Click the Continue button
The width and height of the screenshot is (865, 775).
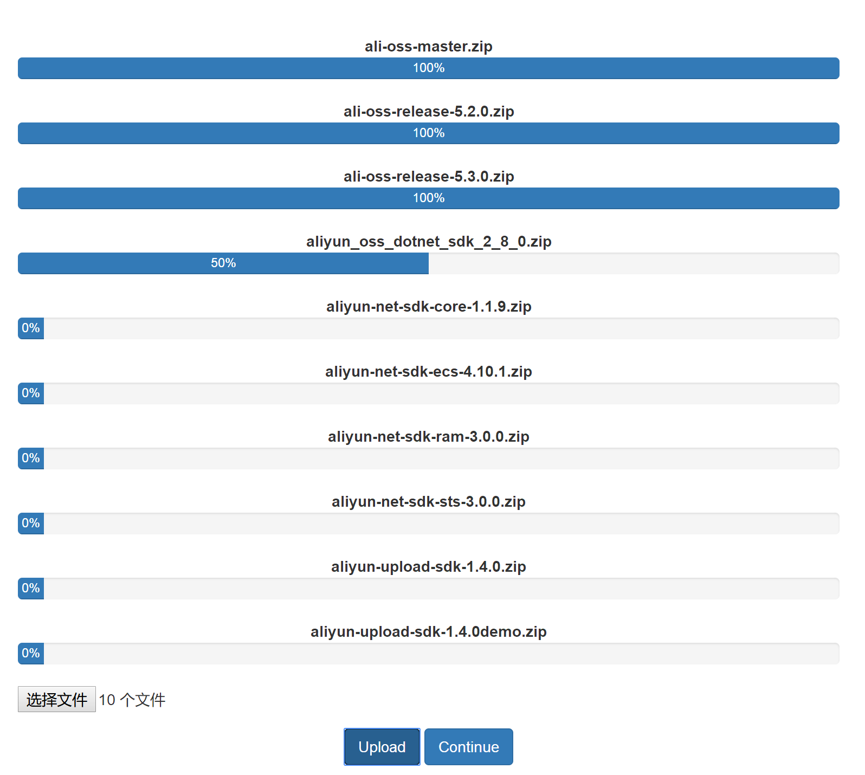(x=469, y=747)
